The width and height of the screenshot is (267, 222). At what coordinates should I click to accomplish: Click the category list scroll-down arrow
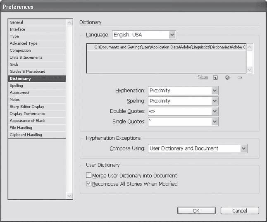(69, 196)
